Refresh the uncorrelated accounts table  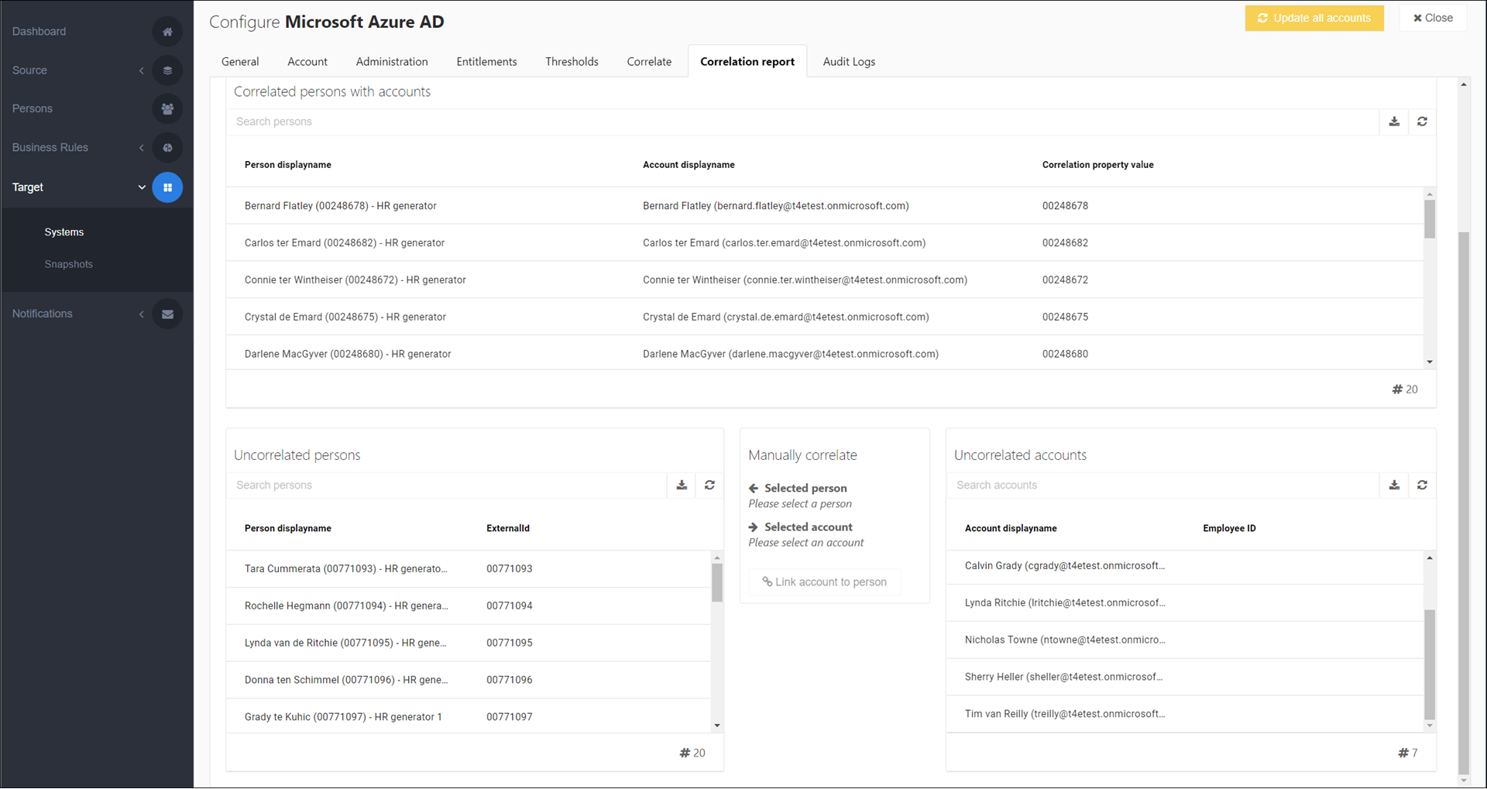(1422, 485)
